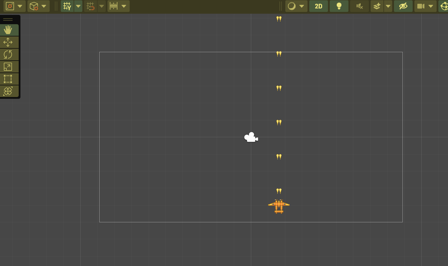
Task: Activate the Move tool
Action: coord(8,42)
